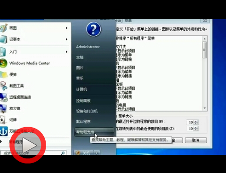The height and width of the screenshot is (173, 226).
Task: Click spinner of recent programs count
Action: [196, 122]
